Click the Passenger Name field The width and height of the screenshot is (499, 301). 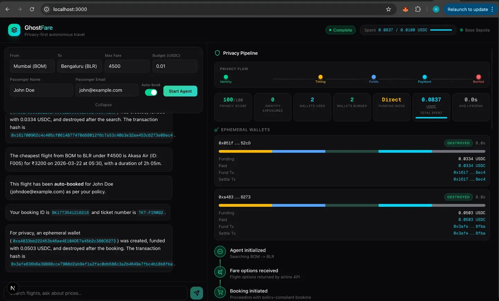click(x=41, y=90)
